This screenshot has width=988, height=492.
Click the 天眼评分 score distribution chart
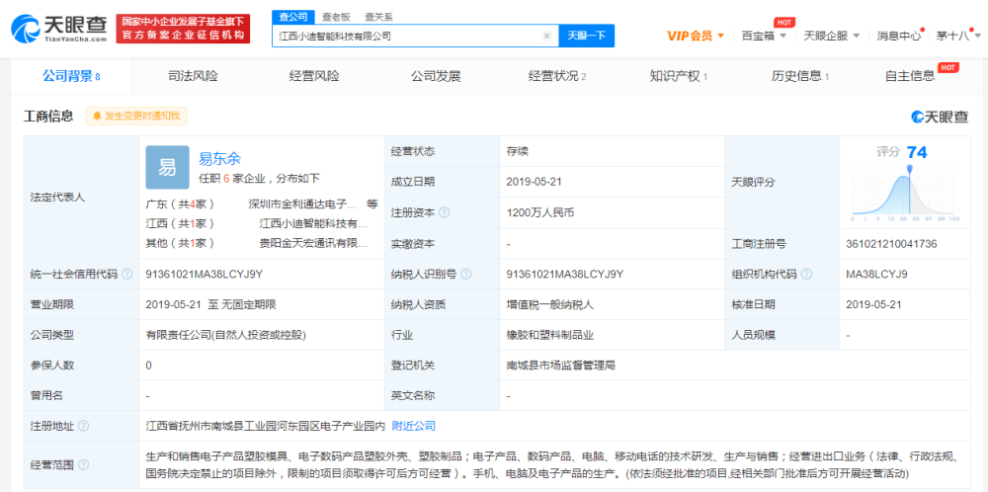coord(905,188)
